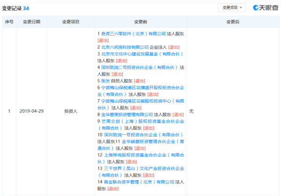This screenshot has width=281, height=196.
Task: Open 张发 shareholder link
Action: (105, 81)
